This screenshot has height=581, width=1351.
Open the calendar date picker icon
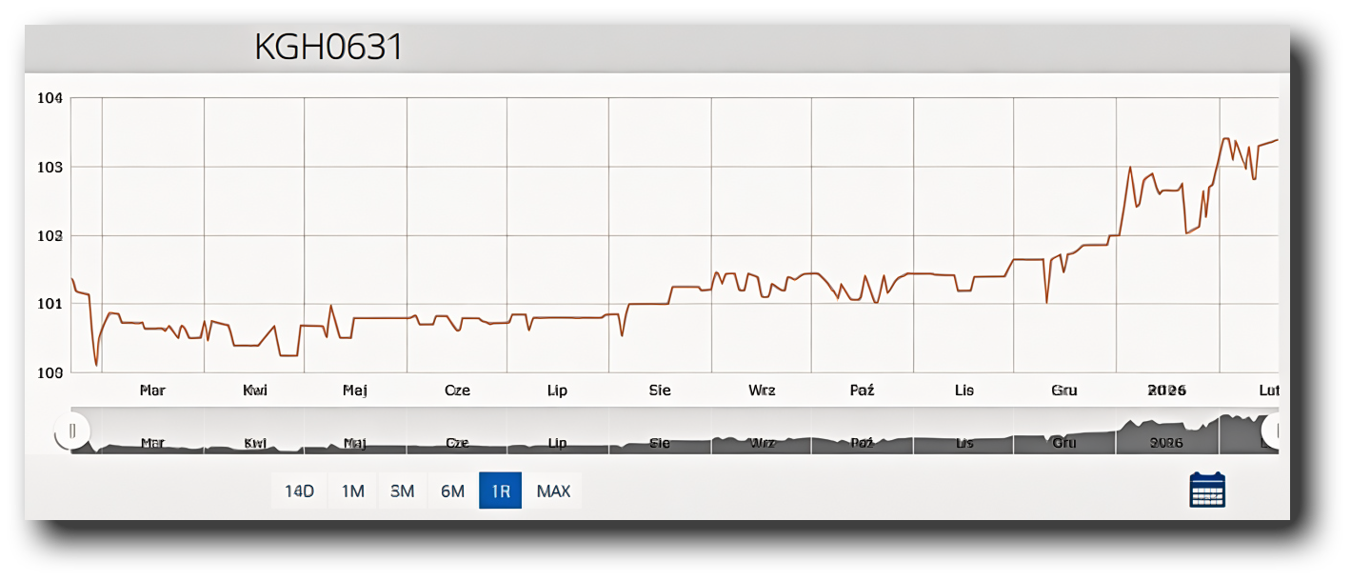(1207, 490)
